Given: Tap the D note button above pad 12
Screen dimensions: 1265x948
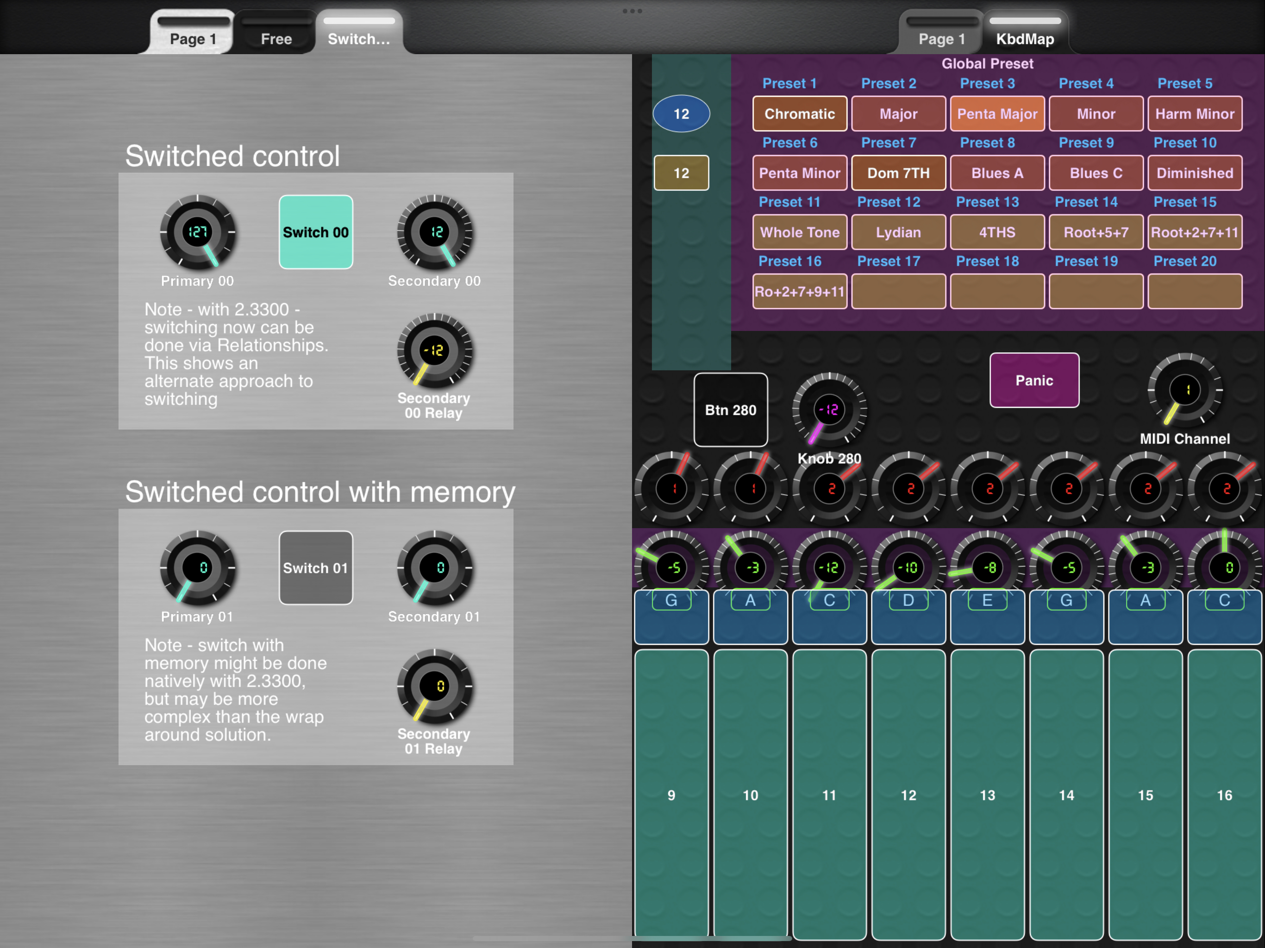Looking at the screenshot, I should 908,617.
